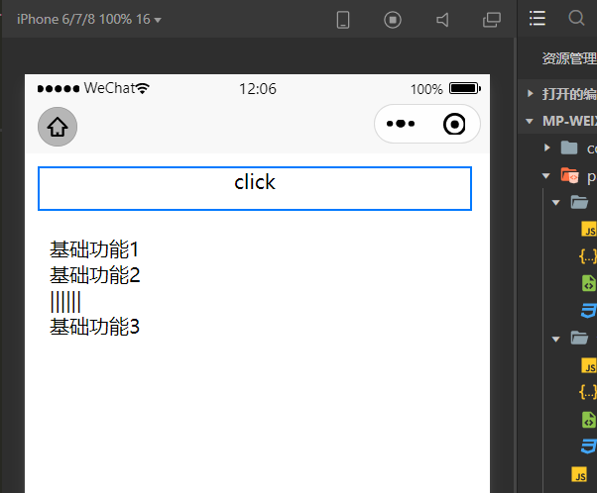This screenshot has height=493, width=597.
Task: Detach simulator into separate window icon
Action: click(492, 19)
